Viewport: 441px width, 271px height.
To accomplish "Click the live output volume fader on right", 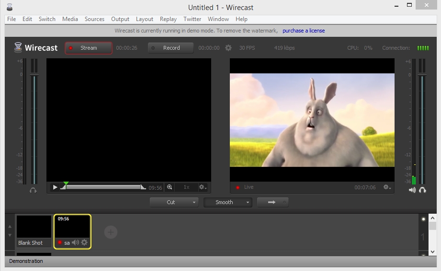I will [422, 75].
